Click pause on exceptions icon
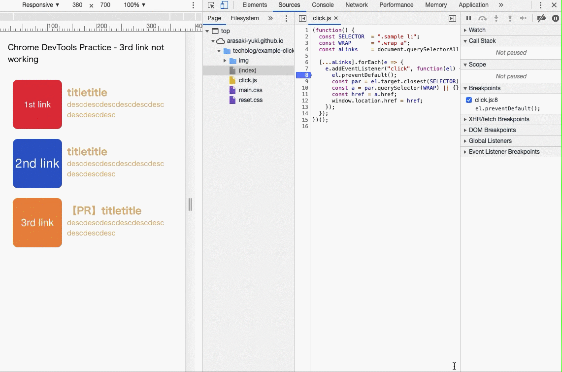 tap(555, 18)
